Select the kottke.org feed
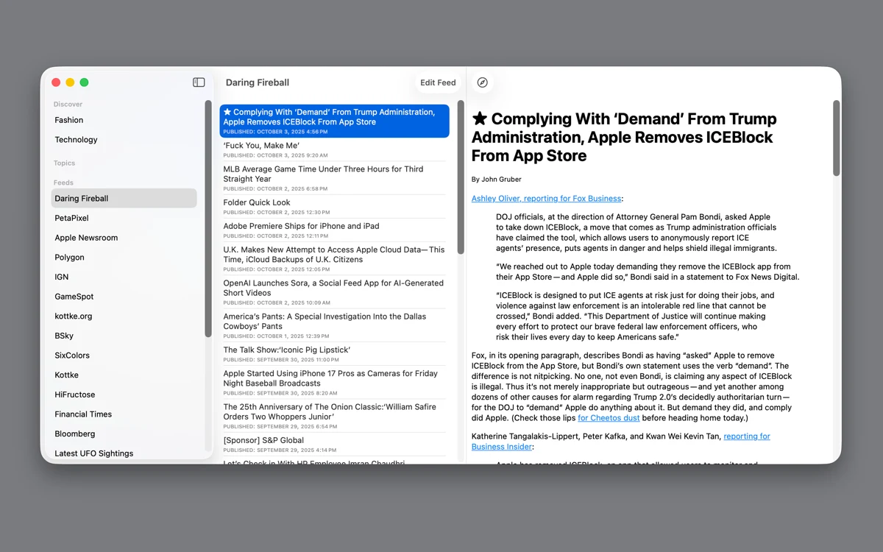 pyautogui.click(x=124, y=316)
